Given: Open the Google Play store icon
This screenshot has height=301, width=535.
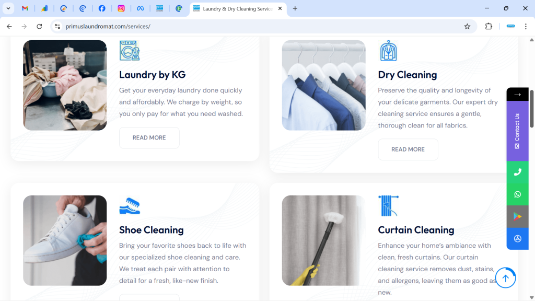Looking at the screenshot, I should (517, 216).
